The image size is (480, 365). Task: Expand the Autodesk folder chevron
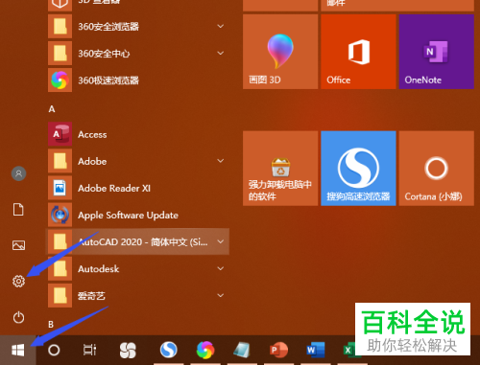tap(221, 268)
